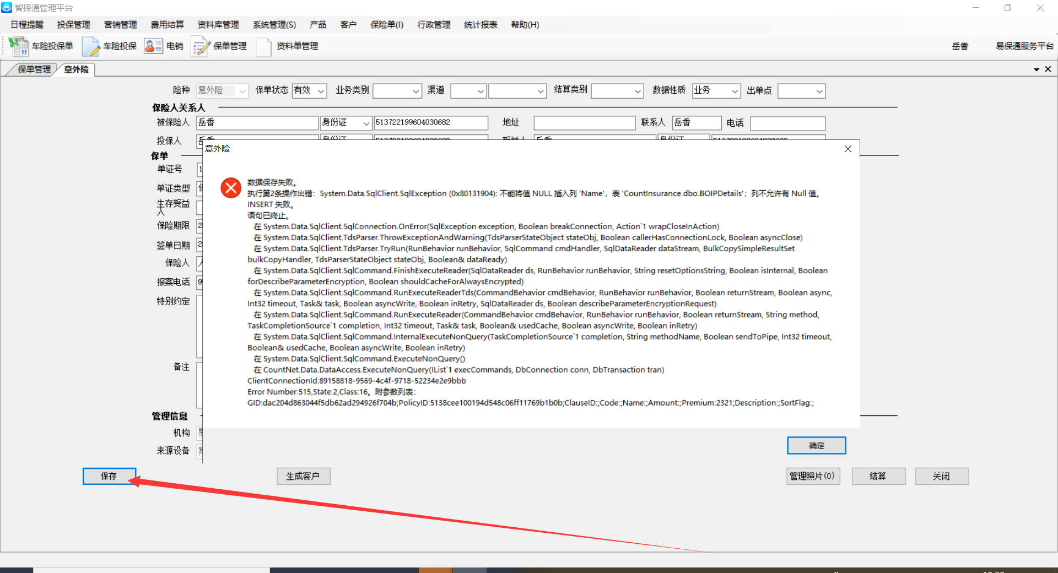Click the 关闭 button

942,476
